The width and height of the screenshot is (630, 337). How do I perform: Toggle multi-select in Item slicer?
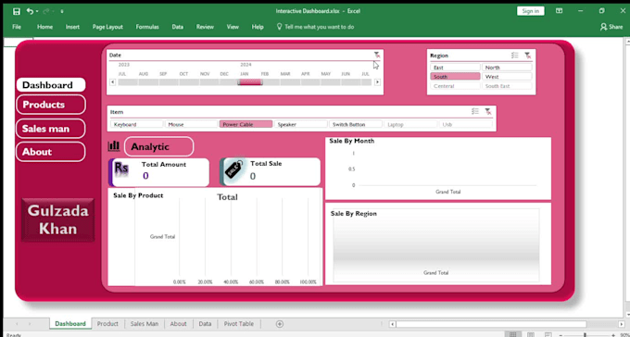[475, 112]
